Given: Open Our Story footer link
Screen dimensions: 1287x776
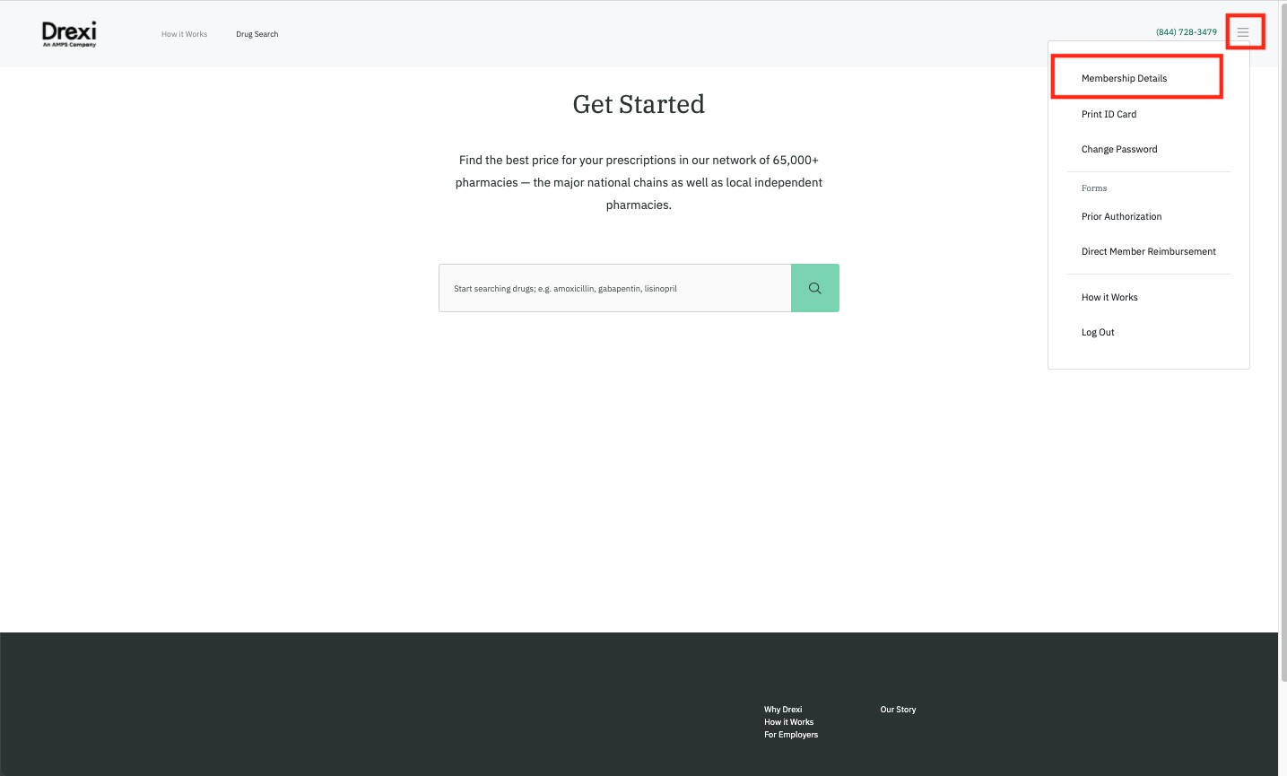Looking at the screenshot, I should coord(898,710).
